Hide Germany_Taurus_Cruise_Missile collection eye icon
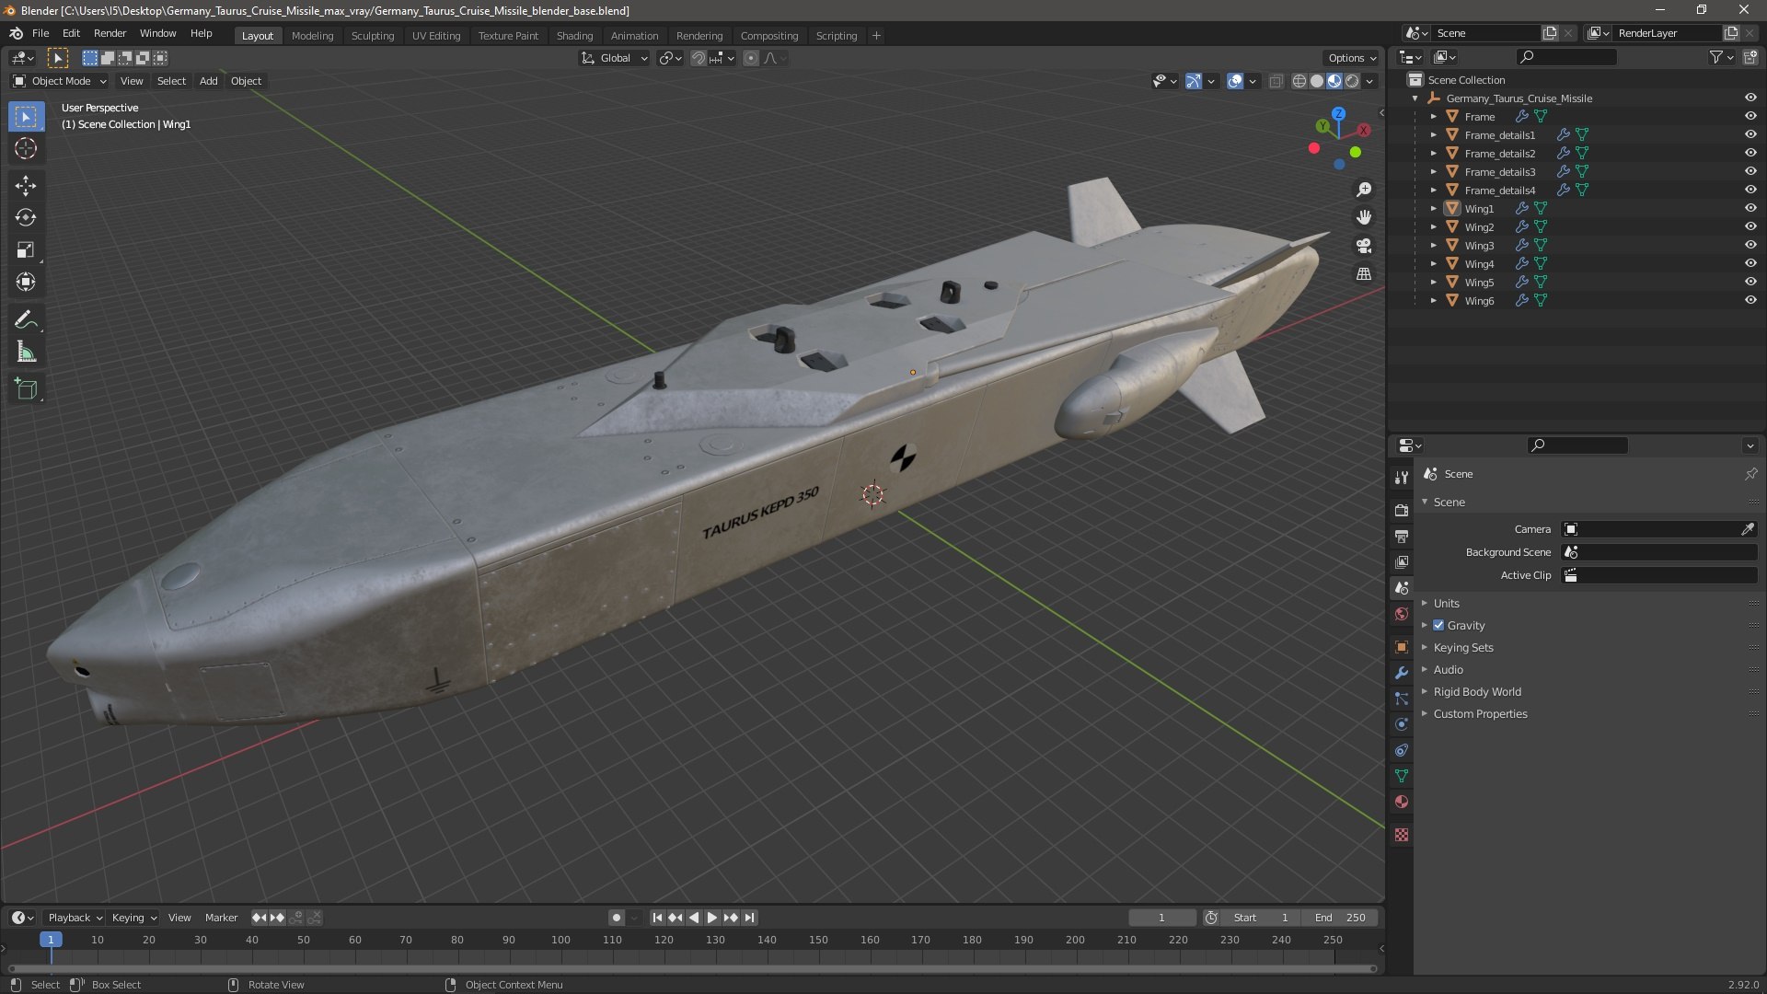The image size is (1767, 994). pos(1750,98)
